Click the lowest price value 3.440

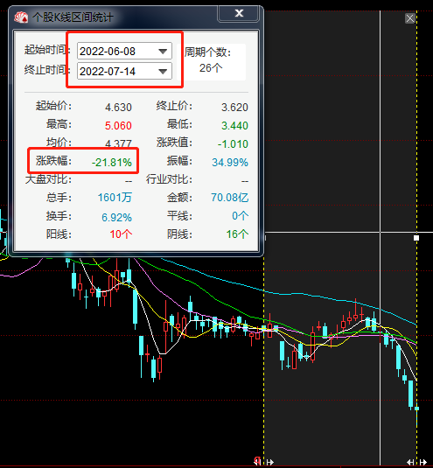[x=234, y=126]
